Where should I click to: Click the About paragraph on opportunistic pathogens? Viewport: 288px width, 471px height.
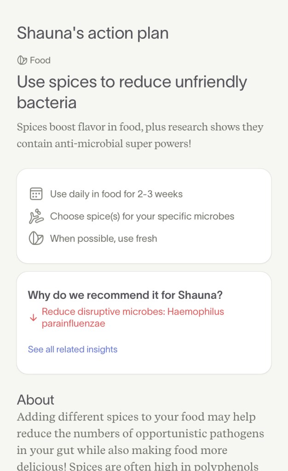point(140,441)
